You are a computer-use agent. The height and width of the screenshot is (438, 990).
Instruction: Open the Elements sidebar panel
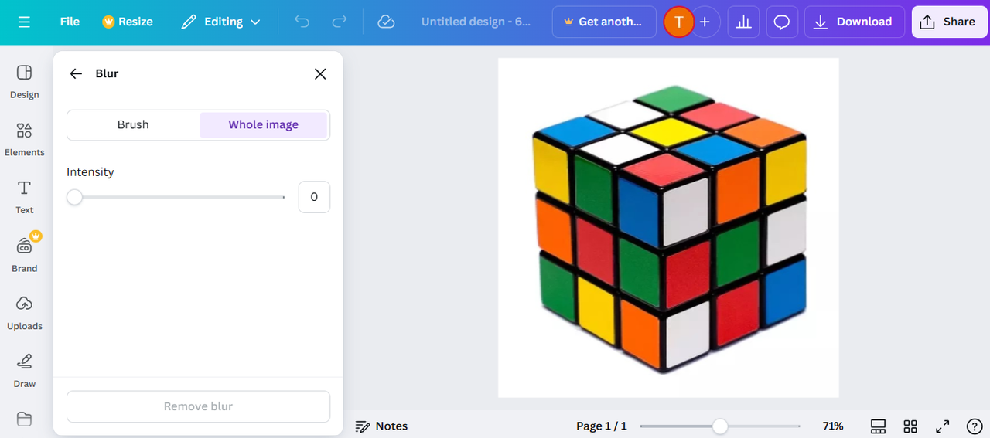click(x=24, y=139)
